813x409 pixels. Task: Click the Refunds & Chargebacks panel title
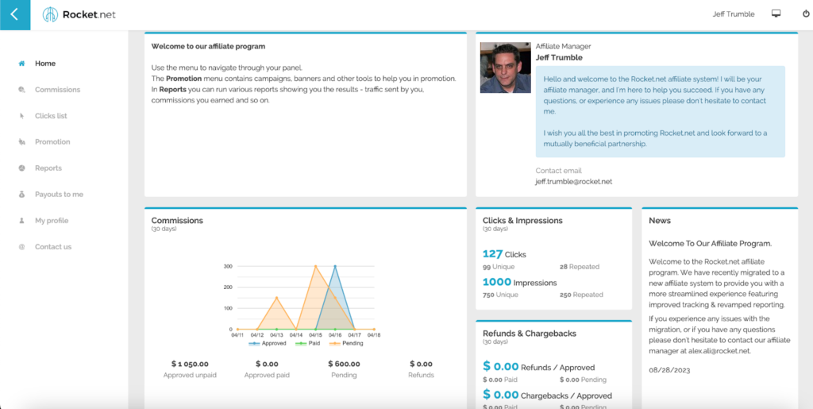pos(530,334)
